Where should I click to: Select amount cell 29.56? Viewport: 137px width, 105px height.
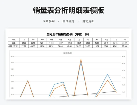pos(124,46)
